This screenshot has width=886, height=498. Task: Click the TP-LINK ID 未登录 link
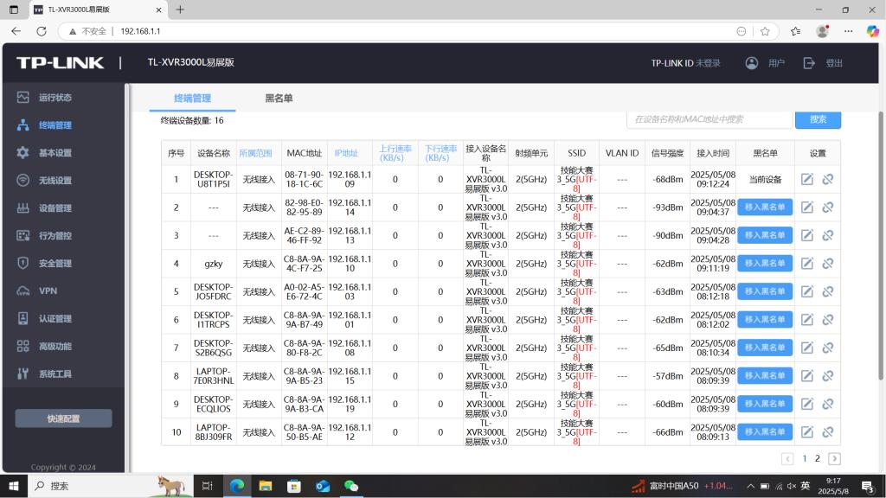(685, 62)
